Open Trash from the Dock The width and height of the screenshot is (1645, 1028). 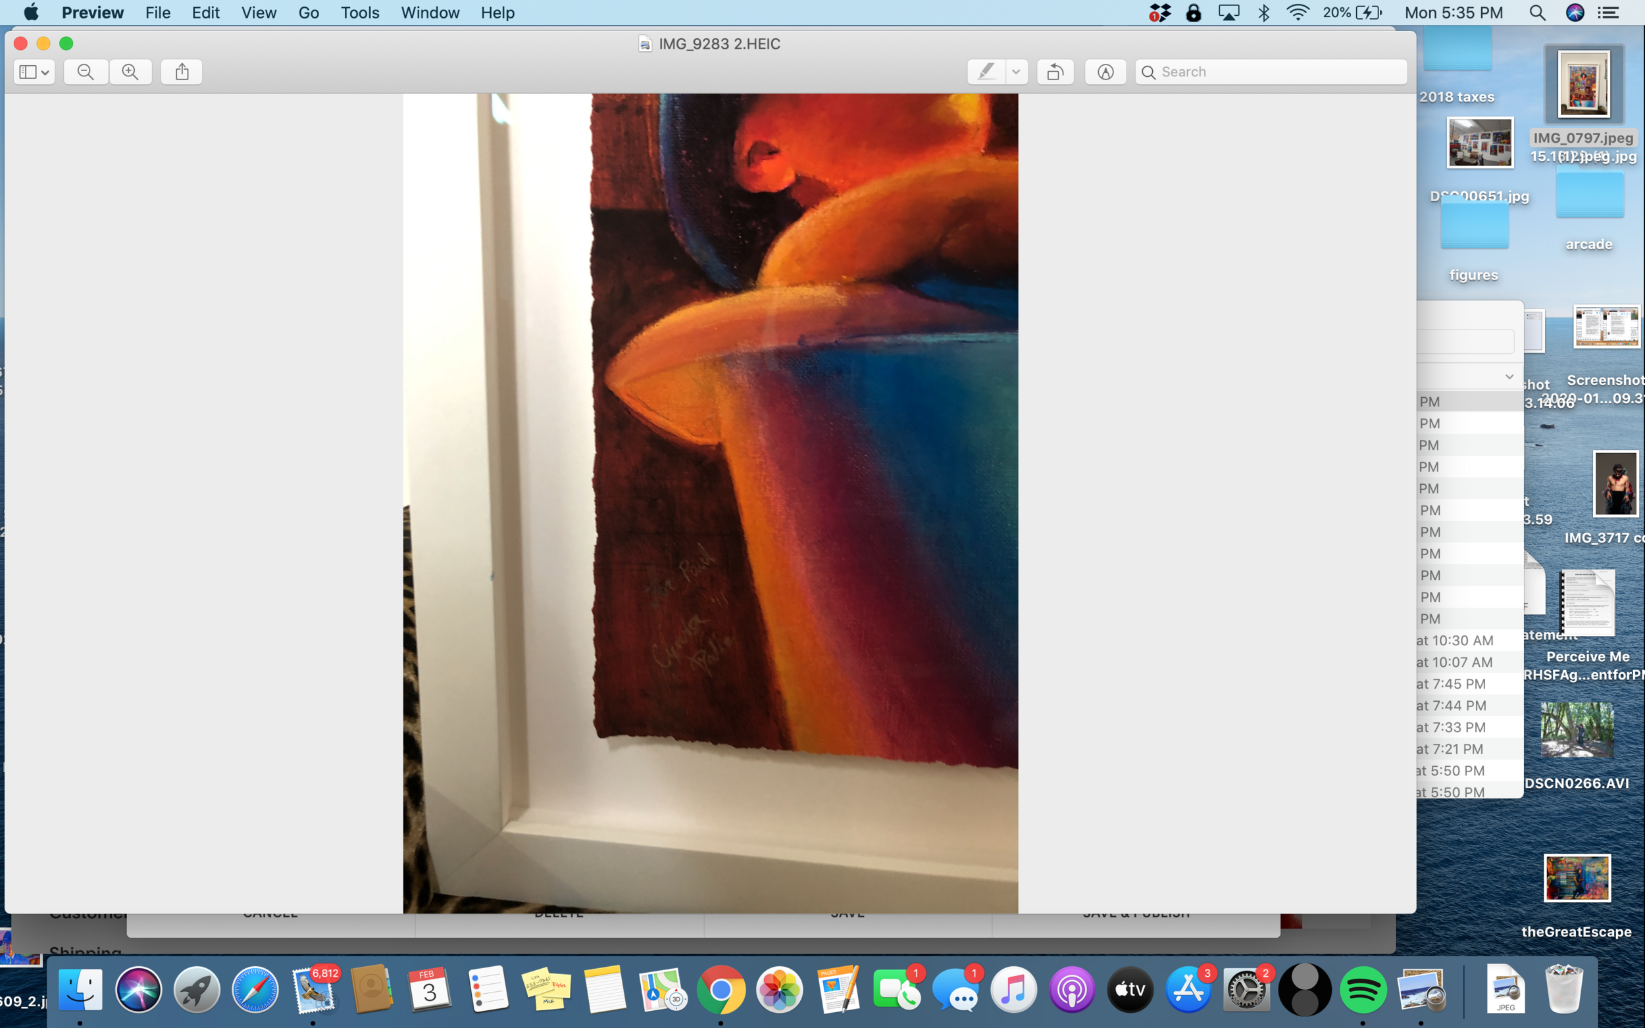[x=1564, y=989]
